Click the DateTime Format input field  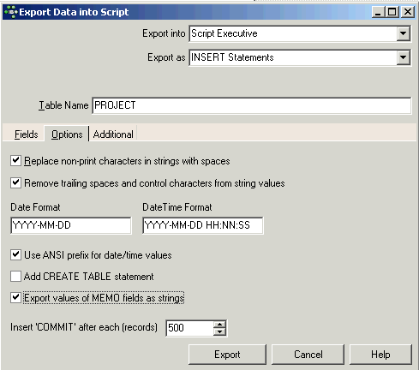coord(203,225)
